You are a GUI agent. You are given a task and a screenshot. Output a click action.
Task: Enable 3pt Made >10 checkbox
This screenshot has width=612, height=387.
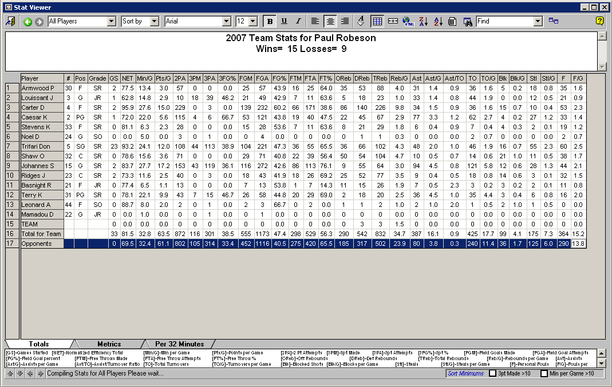click(492, 373)
